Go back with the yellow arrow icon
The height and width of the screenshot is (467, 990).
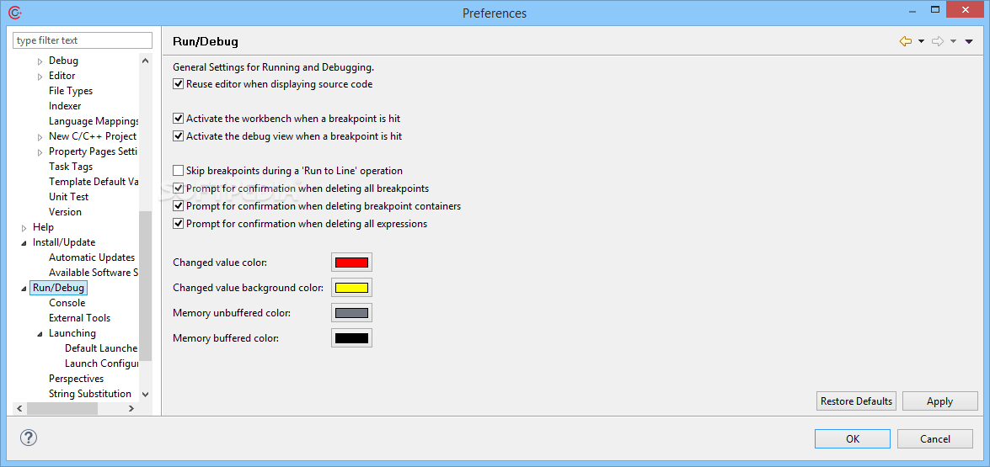click(906, 41)
